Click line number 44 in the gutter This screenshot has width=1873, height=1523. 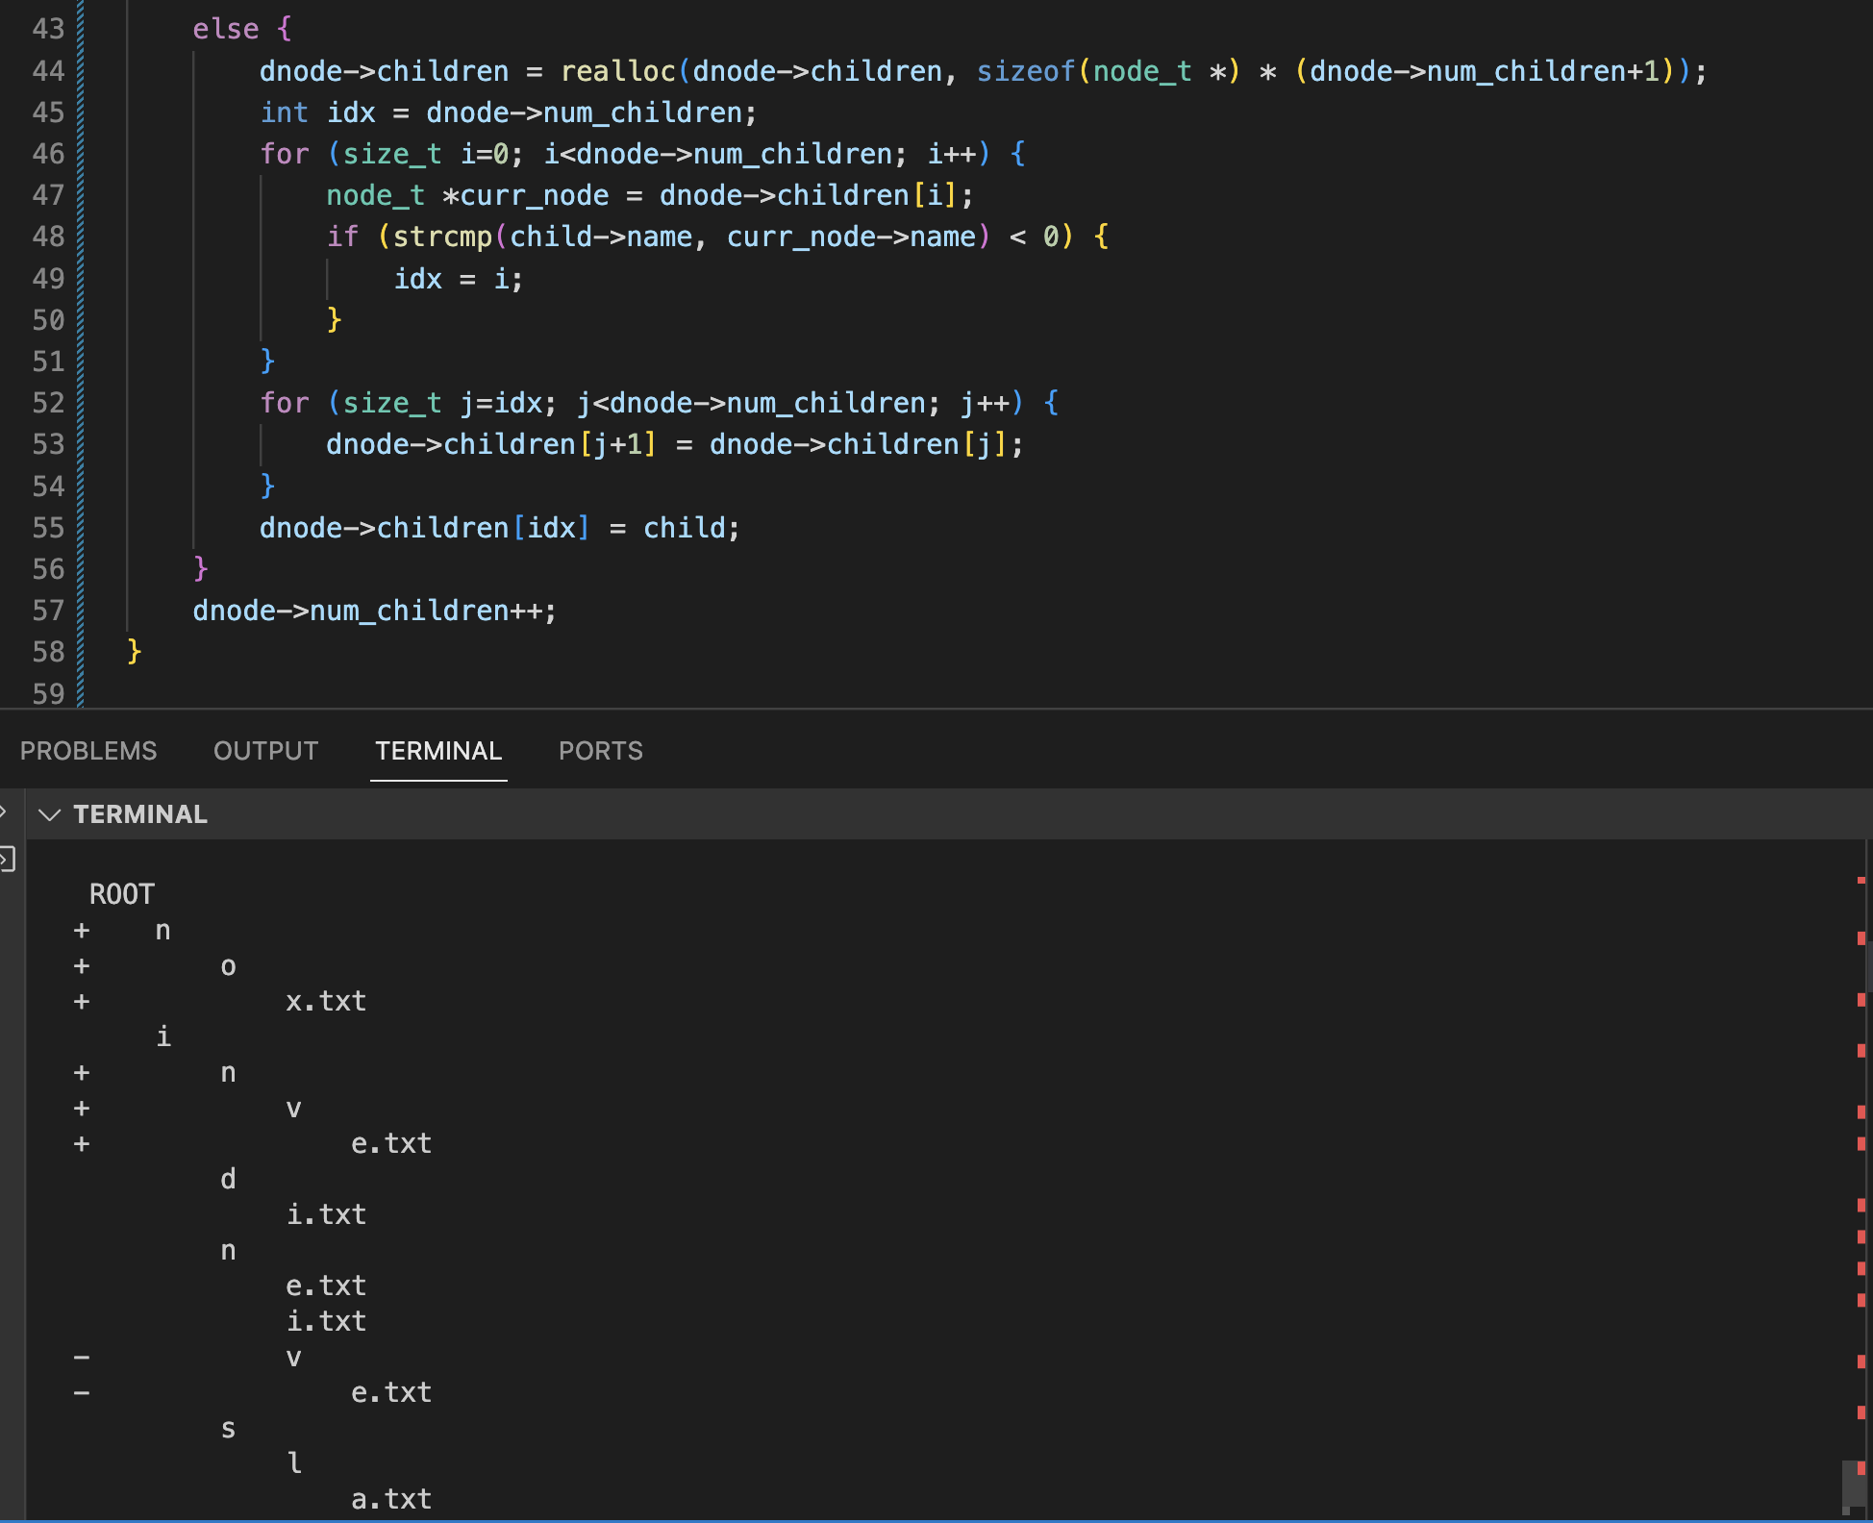(x=48, y=71)
